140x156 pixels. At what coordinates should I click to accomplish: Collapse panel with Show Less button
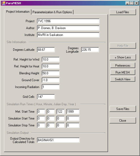click(x=123, y=57)
